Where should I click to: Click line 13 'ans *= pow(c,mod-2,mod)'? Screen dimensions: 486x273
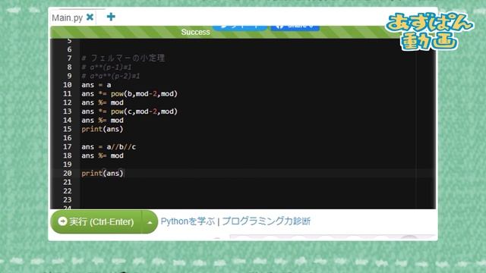[x=129, y=111]
